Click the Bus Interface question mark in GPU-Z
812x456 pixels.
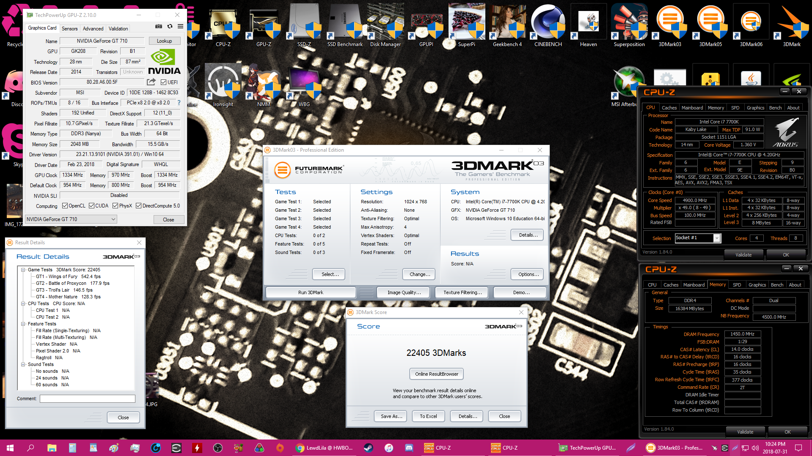(x=179, y=103)
